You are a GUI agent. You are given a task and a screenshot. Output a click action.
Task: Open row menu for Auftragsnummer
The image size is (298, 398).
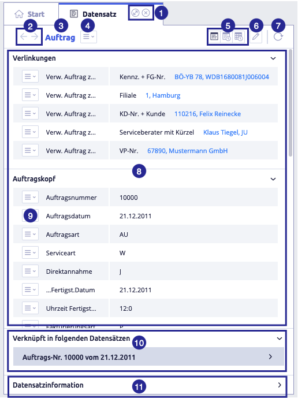(30, 197)
